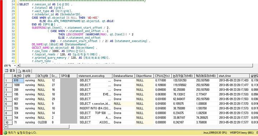258x136 pixels.
Task: Click the INSERT INTO @A statement cell
Action: pyautogui.click(x=95, y=108)
